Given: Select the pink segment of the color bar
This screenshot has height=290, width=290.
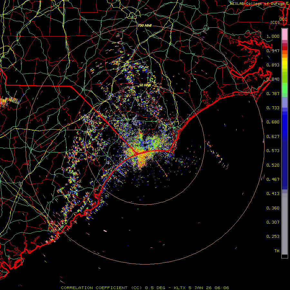Looking at the screenshot, I should coord(285,34).
